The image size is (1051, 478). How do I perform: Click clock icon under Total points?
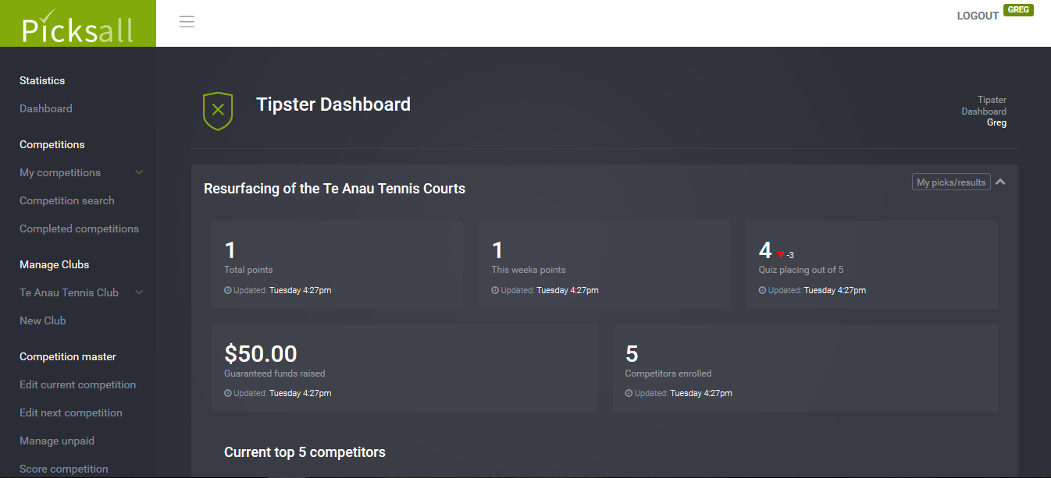(228, 290)
